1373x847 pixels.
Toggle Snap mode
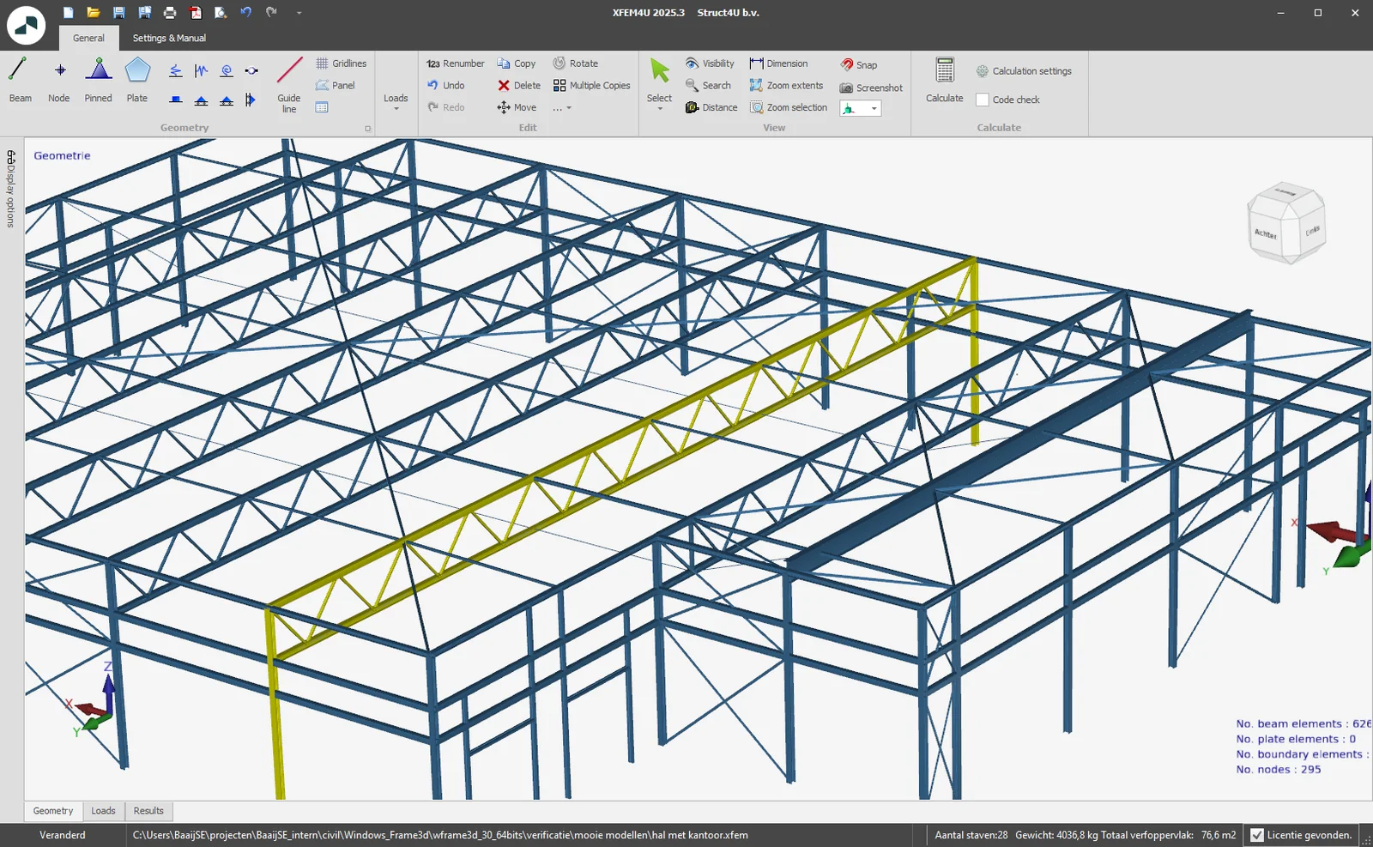pyautogui.click(x=858, y=65)
